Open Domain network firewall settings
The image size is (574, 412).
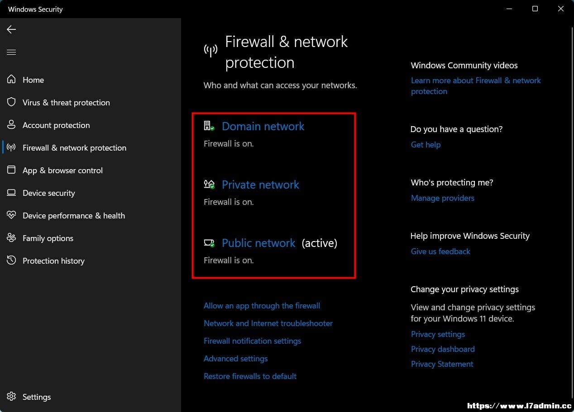coord(263,126)
